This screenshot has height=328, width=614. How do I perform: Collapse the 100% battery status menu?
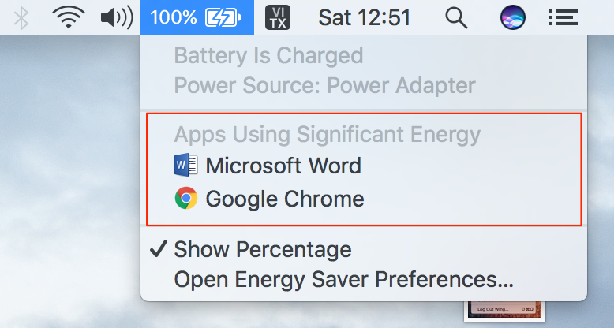click(197, 17)
